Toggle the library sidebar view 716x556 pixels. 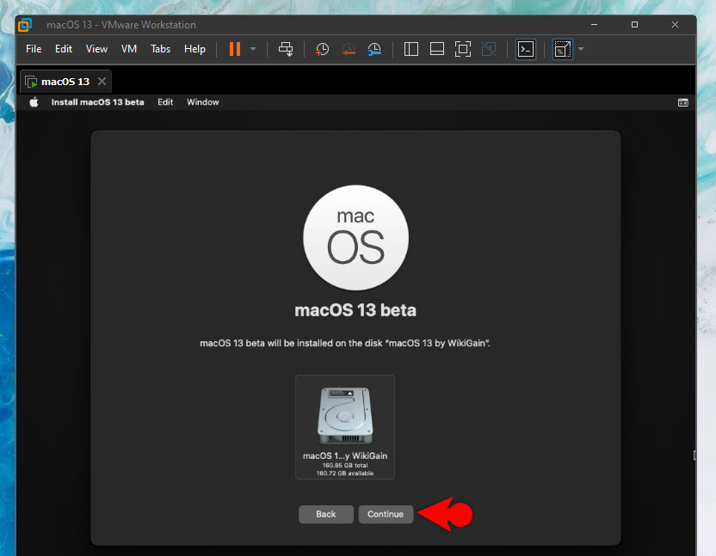coord(411,49)
